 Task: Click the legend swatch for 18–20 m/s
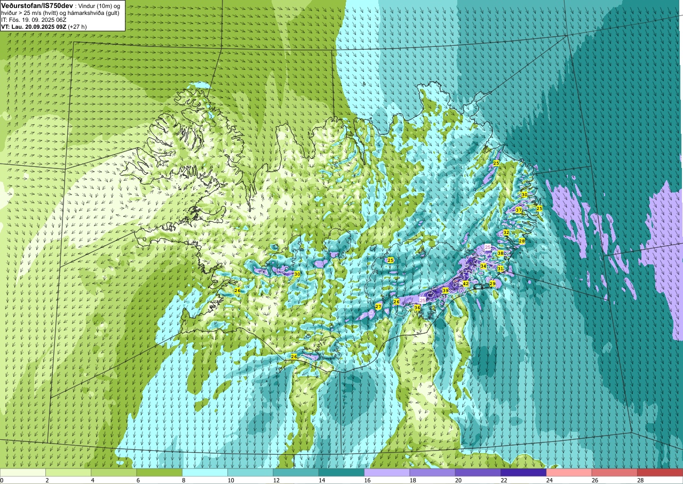pyautogui.click(x=433, y=472)
